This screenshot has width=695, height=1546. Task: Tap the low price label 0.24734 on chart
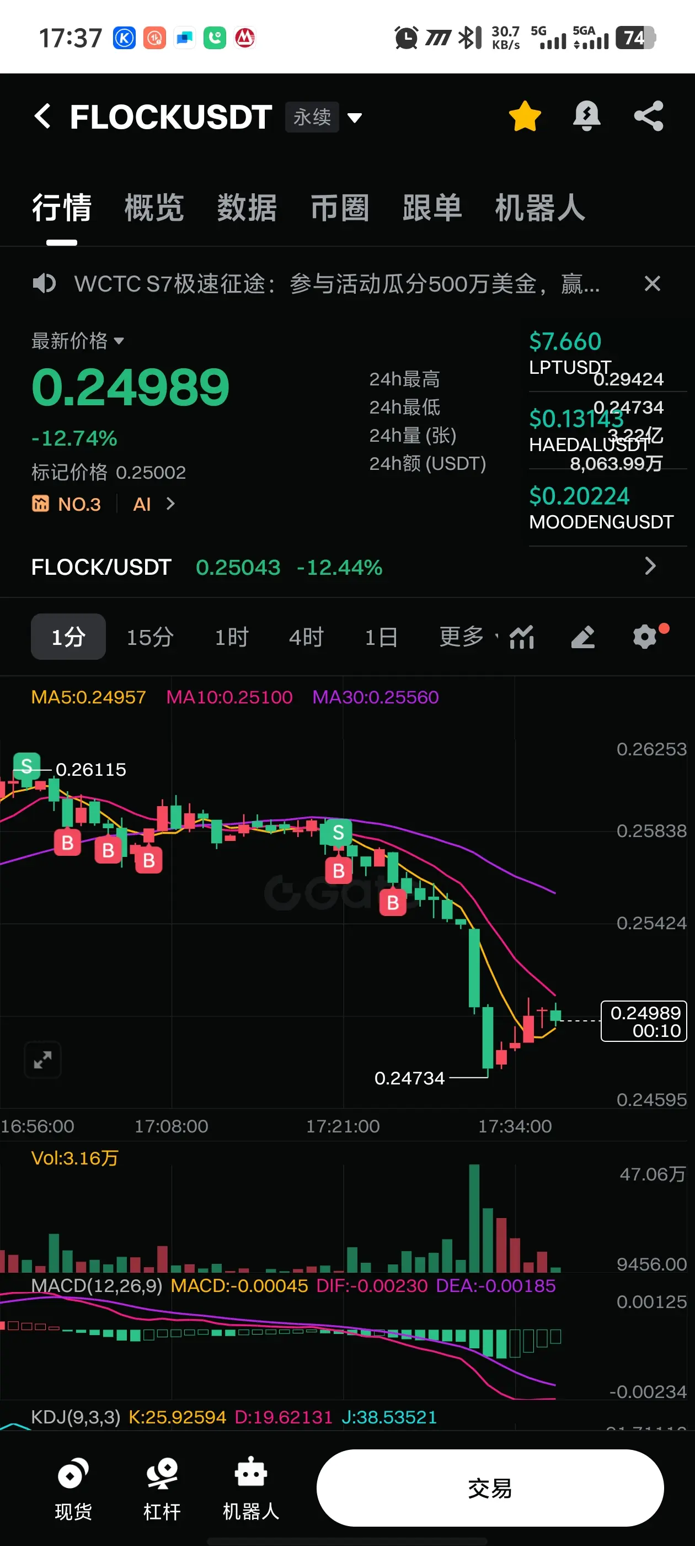[410, 1078]
